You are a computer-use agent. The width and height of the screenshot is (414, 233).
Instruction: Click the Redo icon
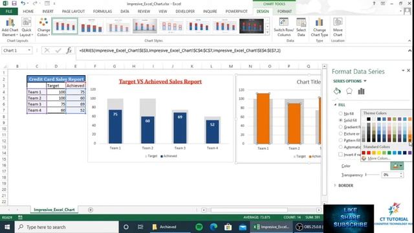click(35, 3)
